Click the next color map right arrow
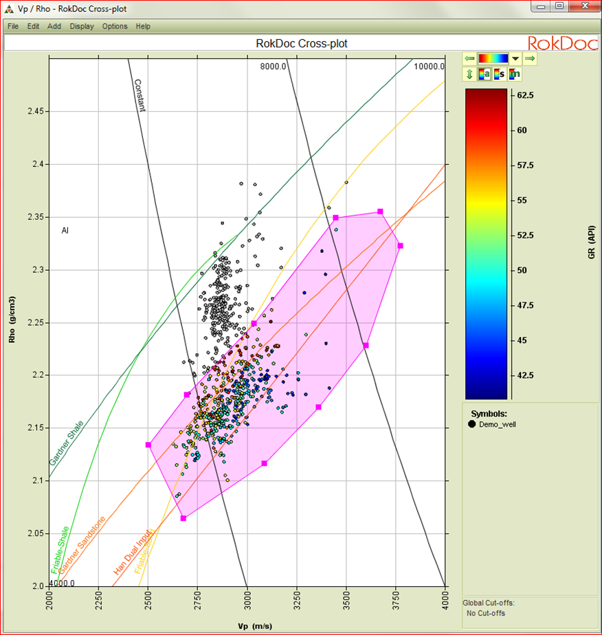Viewport: 602px width, 635px height. 530,59
